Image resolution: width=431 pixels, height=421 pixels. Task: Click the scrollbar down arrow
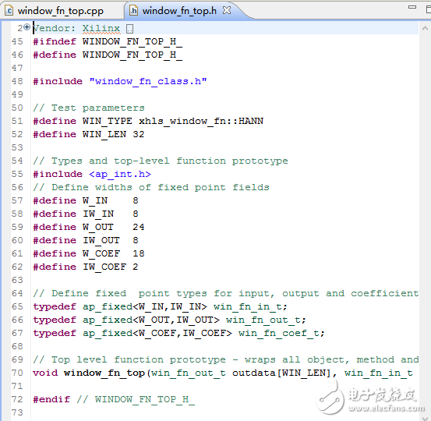coord(425,418)
